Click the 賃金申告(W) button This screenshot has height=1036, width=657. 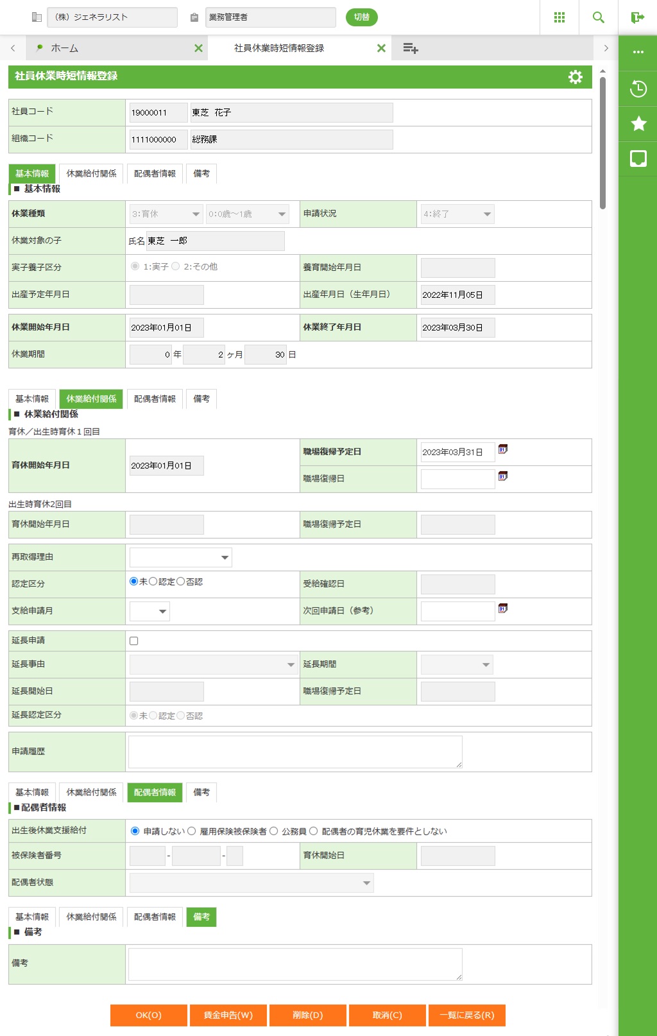coord(228,1015)
